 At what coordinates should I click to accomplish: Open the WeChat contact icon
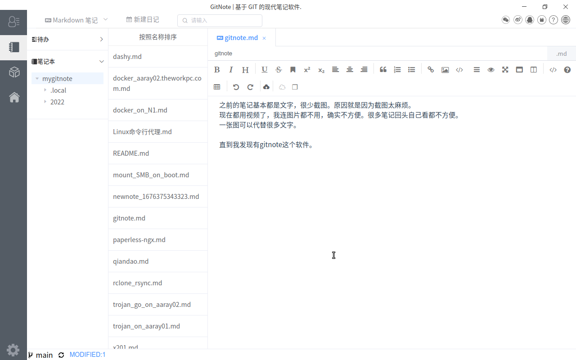pyautogui.click(x=506, y=20)
